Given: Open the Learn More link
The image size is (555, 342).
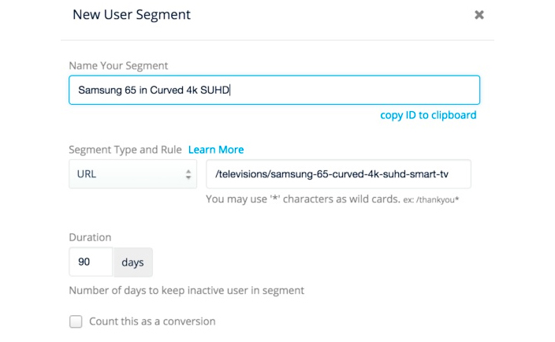Looking at the screenshot, I should (216, 150).
